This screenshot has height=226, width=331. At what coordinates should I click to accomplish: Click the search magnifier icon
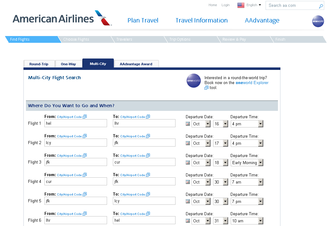321,6
